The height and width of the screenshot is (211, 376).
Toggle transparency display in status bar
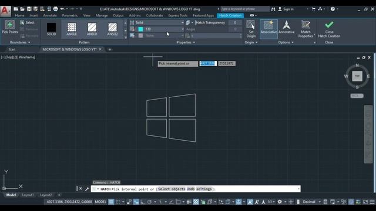coord(196,202)
